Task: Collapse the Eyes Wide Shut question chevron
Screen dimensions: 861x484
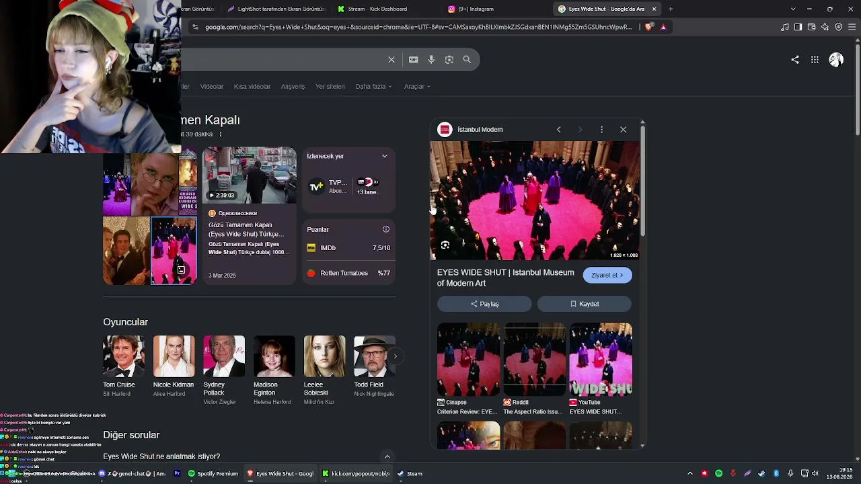Action: pyautogui.click(x=387, y=456)
